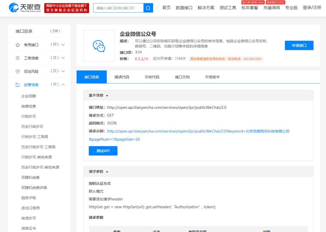
Task: Click the 企业微信公众号 title
Action: (x=138, y=34)
